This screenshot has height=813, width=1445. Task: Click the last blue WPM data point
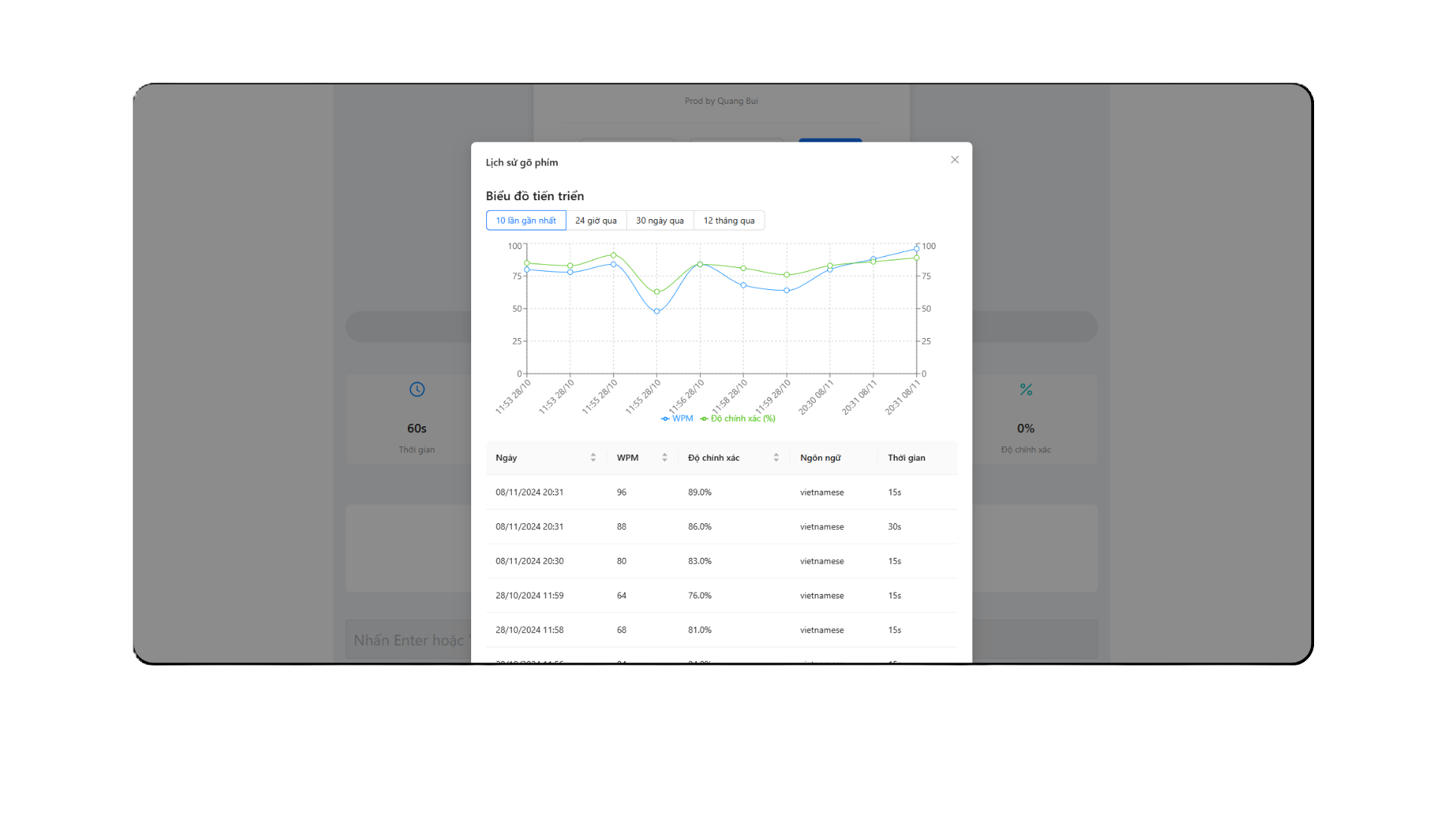tap(917, 249)
